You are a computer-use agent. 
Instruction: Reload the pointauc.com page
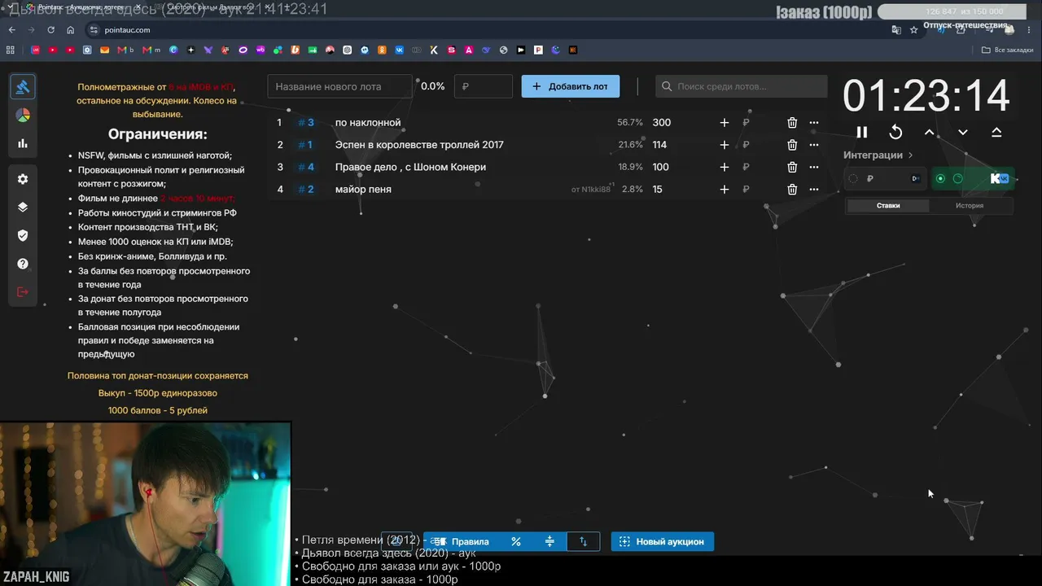coord(51,30)
